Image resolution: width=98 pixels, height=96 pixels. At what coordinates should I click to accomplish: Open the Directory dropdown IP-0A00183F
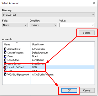tap(48, 15)
